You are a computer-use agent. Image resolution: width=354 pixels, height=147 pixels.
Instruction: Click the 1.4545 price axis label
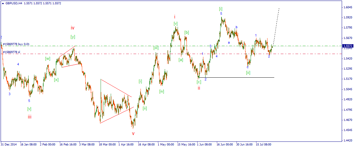coord(348,130)
